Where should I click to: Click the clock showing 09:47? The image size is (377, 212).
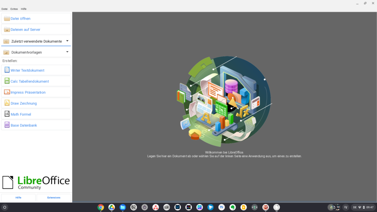[x=370, y=207]
